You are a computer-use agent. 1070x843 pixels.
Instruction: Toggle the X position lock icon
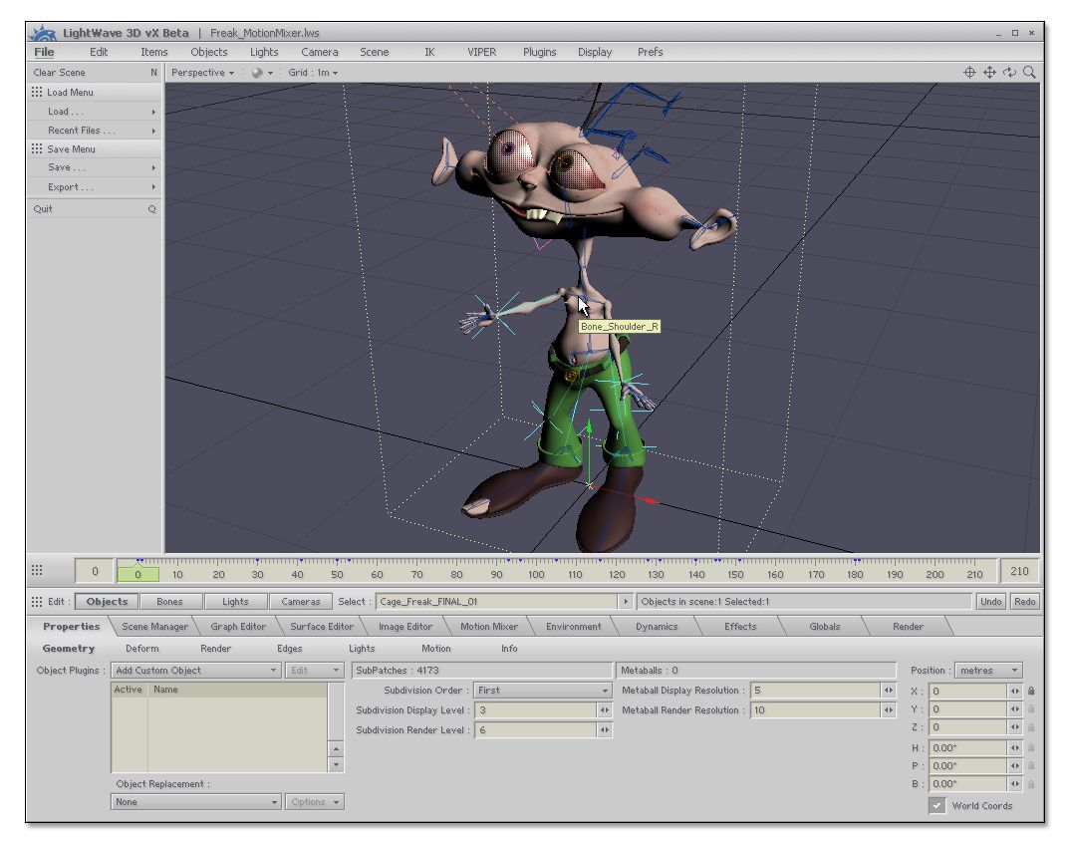pyautogui.click(x=1031, y=691)
